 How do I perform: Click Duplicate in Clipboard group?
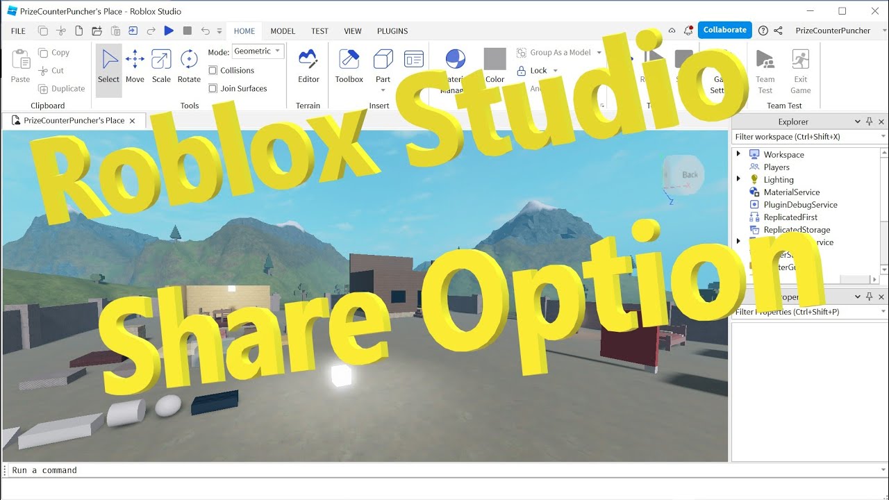[x=61, y=89]
